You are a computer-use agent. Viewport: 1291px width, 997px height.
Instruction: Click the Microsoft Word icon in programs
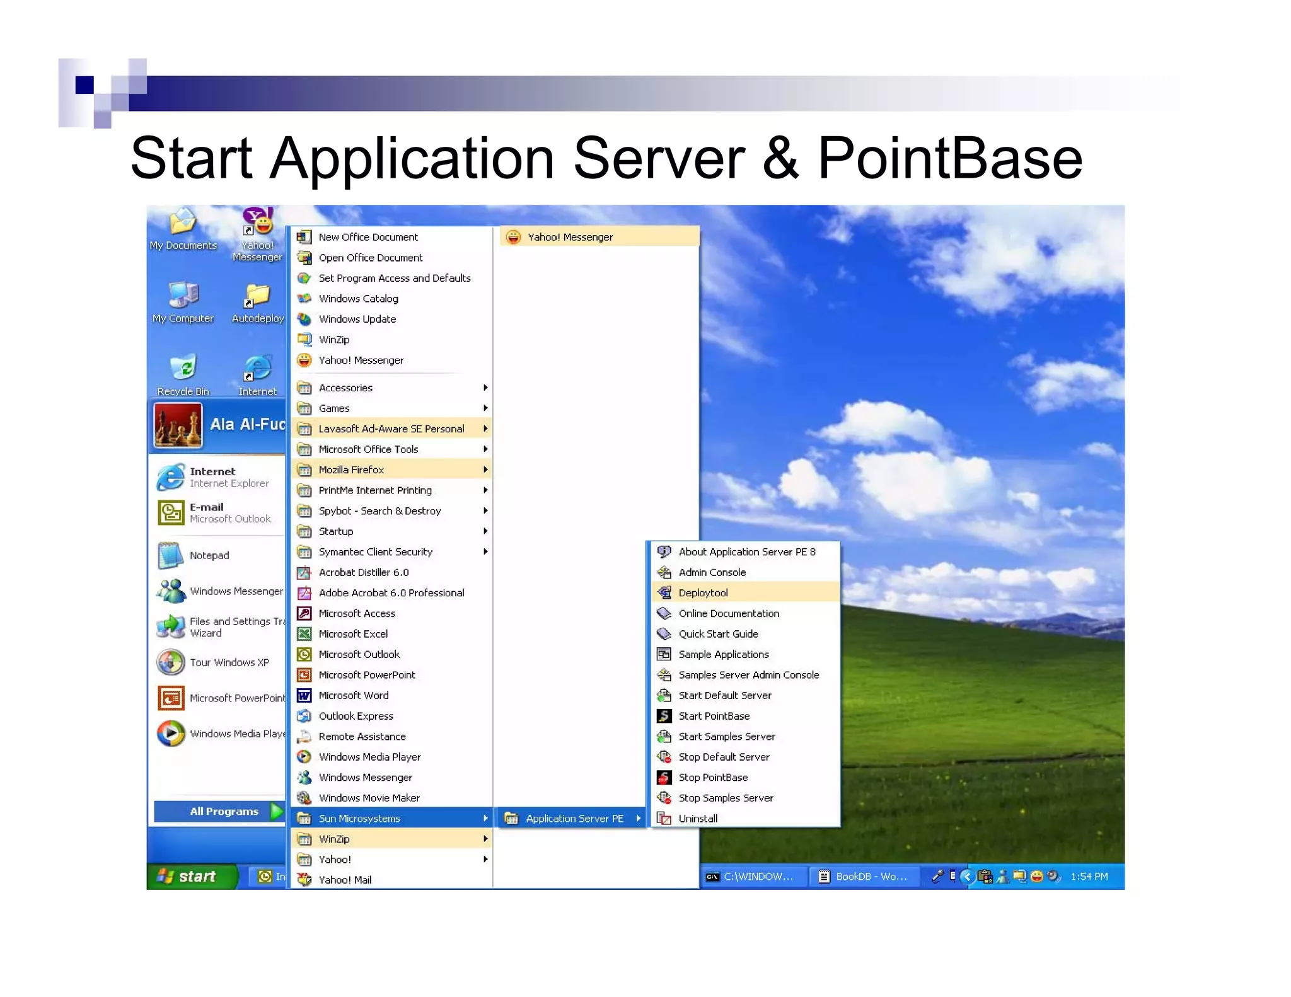click(x=304, y=695)
